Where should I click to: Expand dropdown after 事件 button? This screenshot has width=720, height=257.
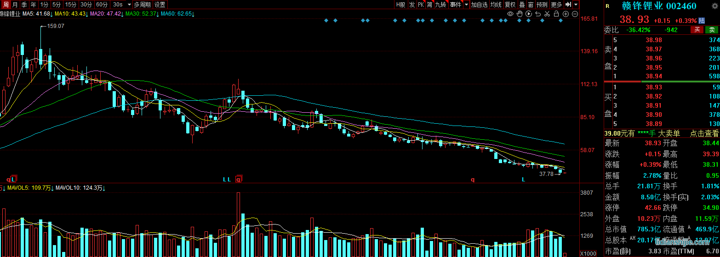click(467, 5)
